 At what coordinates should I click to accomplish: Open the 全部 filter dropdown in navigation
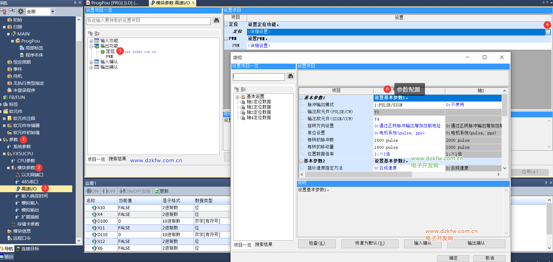pos(53,11)
